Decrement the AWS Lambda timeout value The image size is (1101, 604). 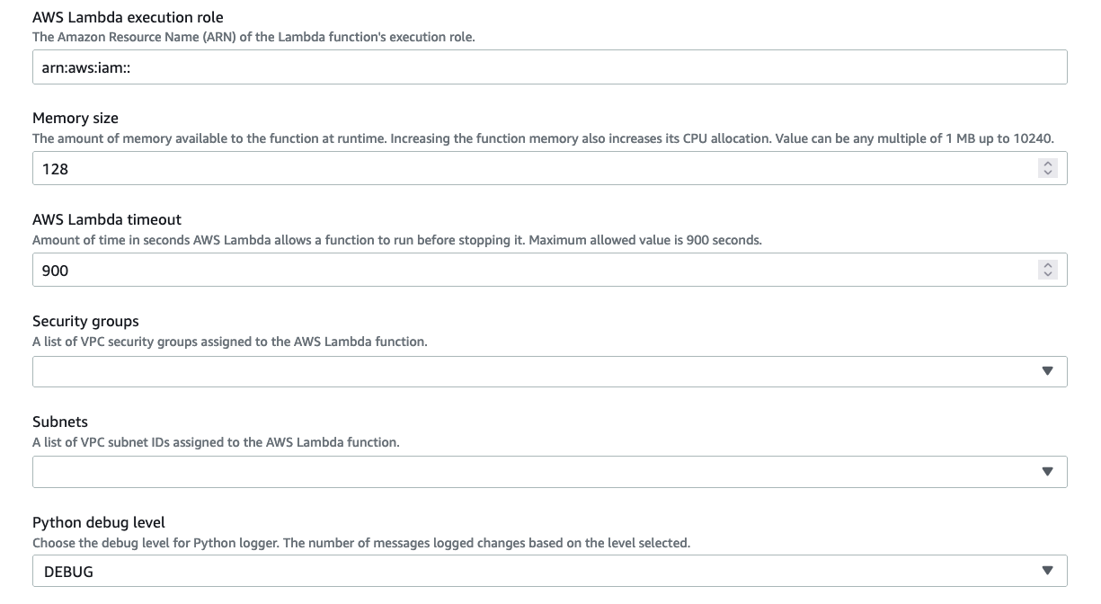click(1048, 274)
